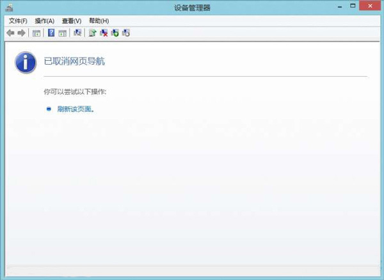384x280 pixels.
Task: Click the Back arrow in the toolbar
Action: point(10,33)
